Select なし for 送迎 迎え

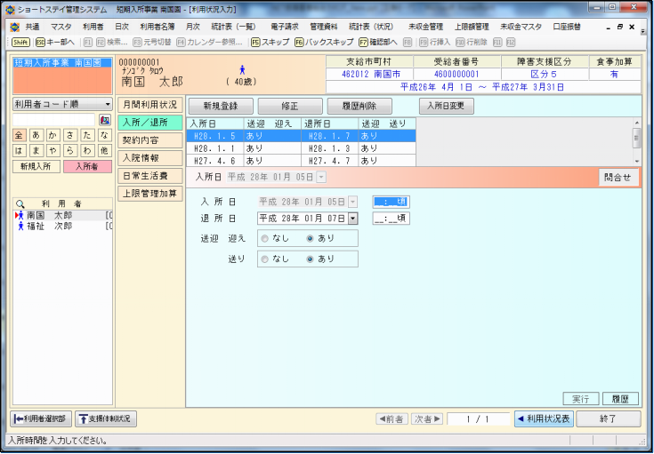[263, 238]
